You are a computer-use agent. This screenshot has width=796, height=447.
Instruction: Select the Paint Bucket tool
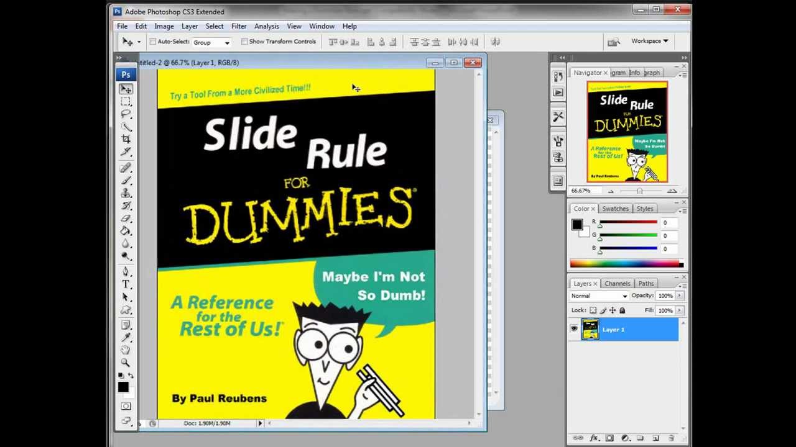pos(126,230)
